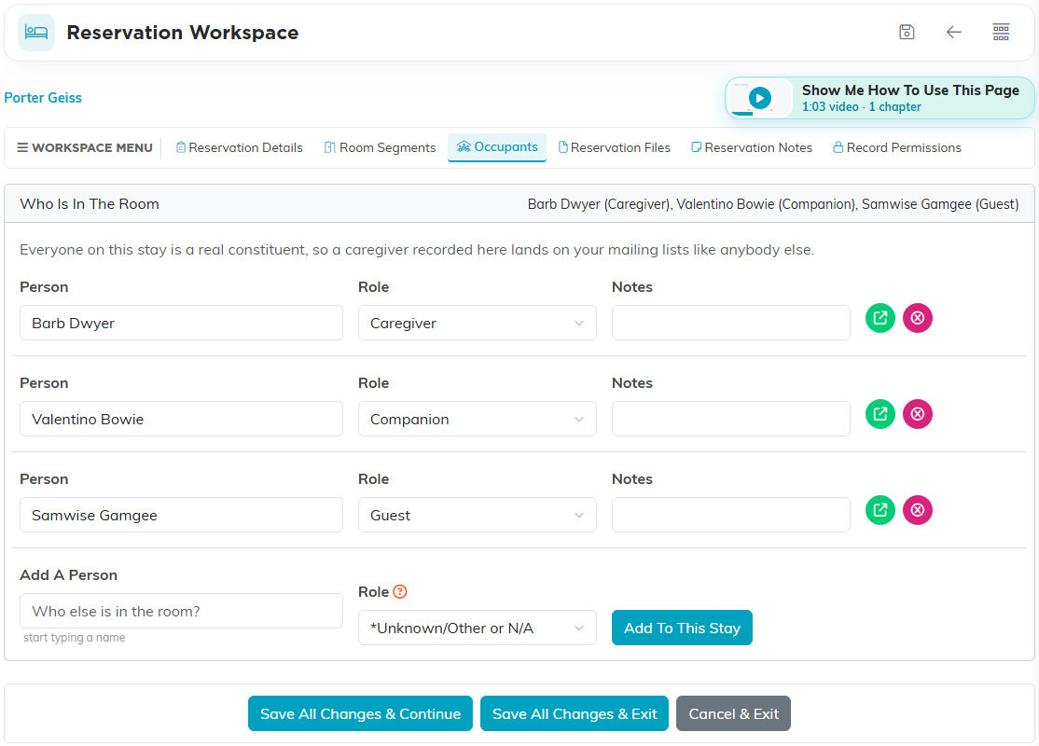Open the Workspace Menu
The width and height of the screenshot is (1039, 746).
[x=85, y=147]
